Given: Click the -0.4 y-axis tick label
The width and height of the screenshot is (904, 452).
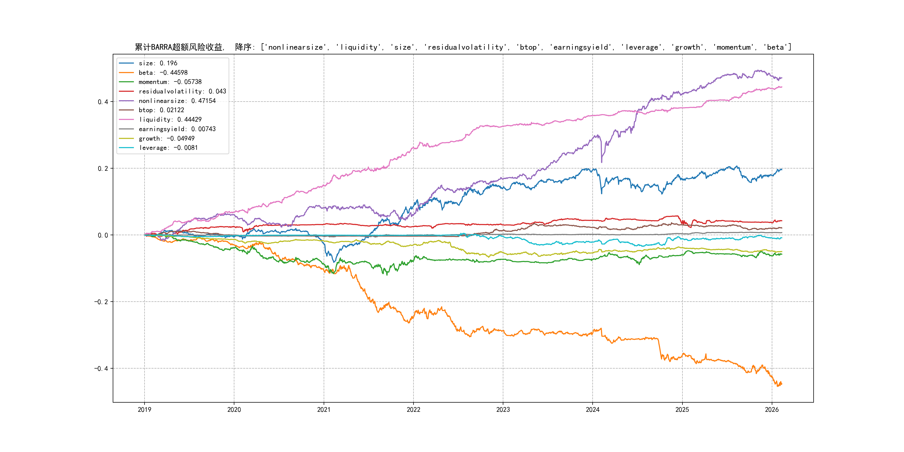Looking at the screenshot, I should pyautogui.click(x=101, y=369).
